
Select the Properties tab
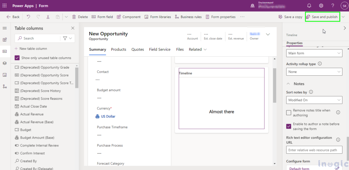[x=294, y=43]
